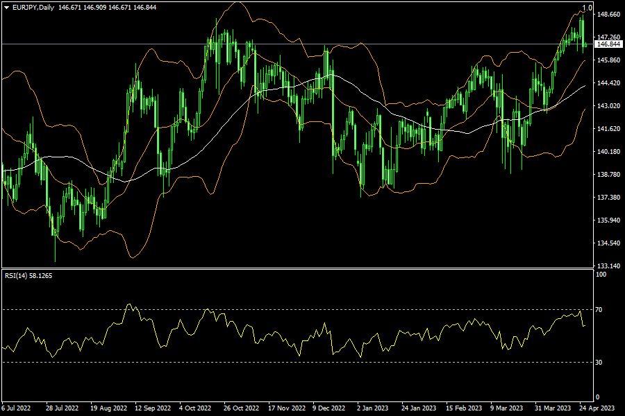This screenshot has height=416, width=625.
Task: Click the 6 Jul 2022 date label
Action: pos(16,408)
